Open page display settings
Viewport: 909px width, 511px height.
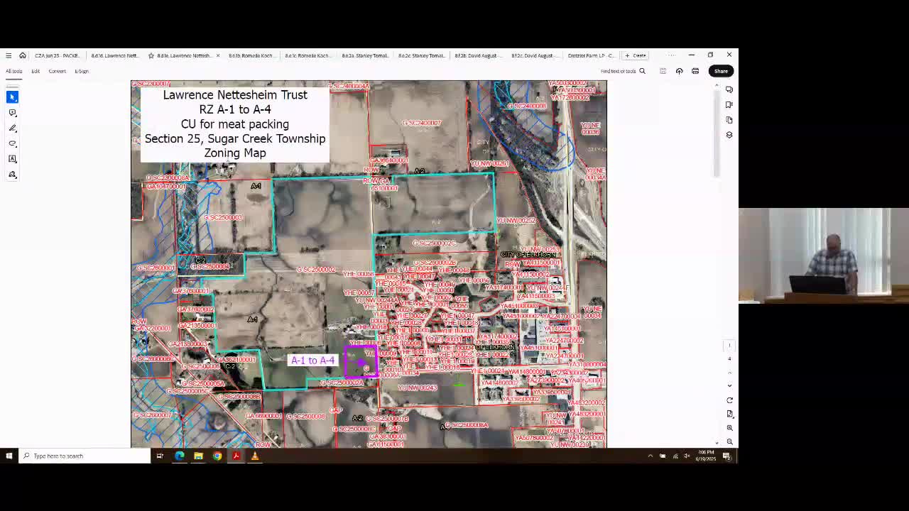click(729, 414)
